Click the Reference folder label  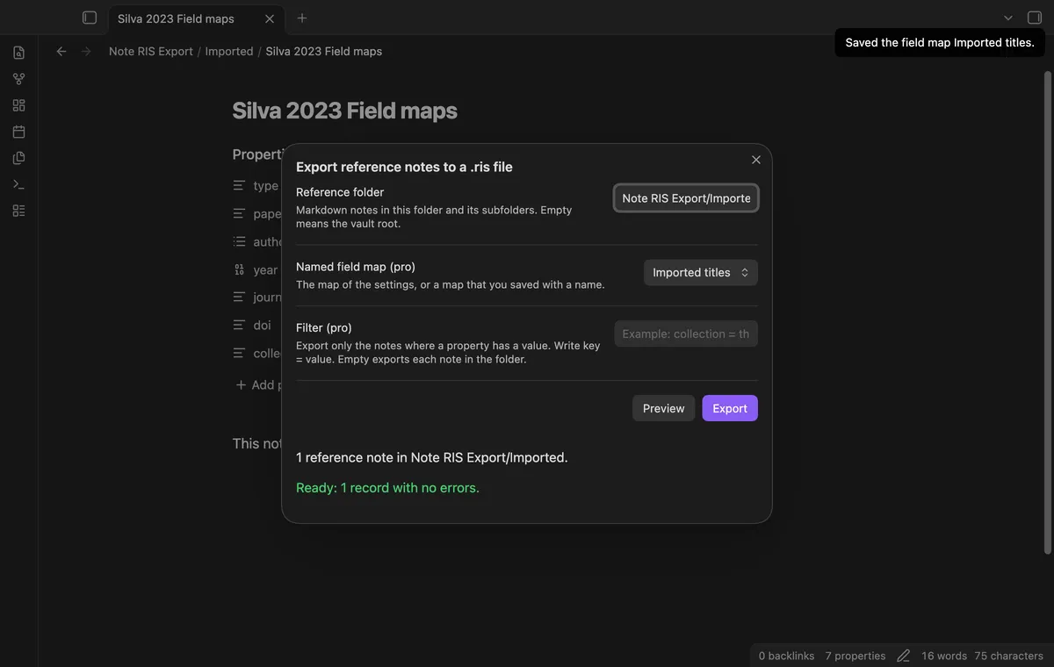coord(340,192)
